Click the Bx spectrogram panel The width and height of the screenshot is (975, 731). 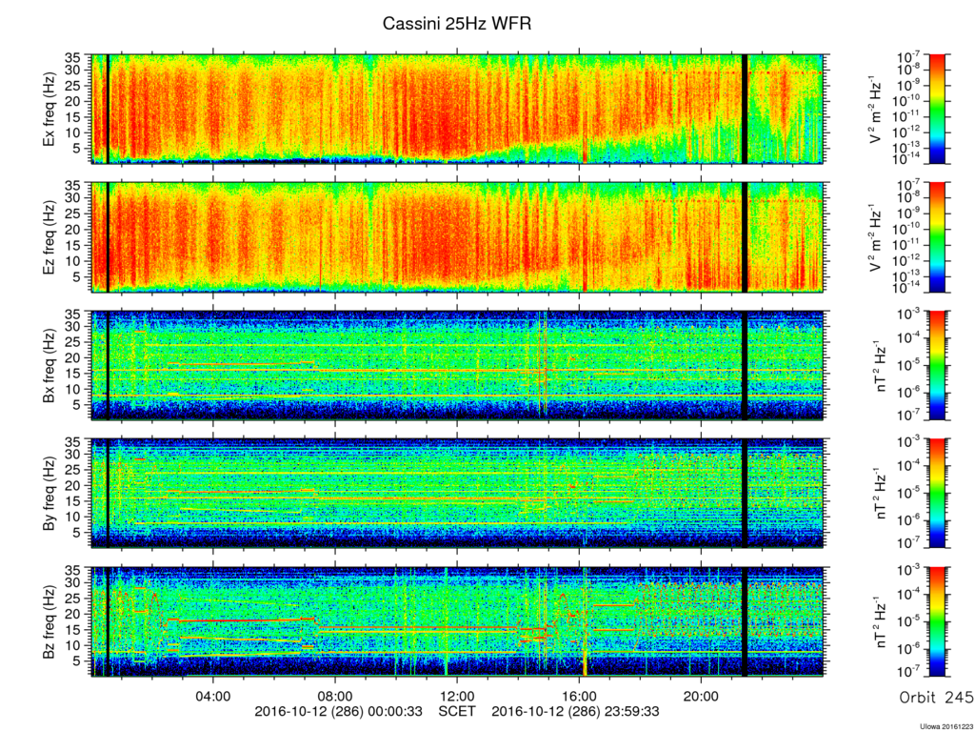(458, 365)
